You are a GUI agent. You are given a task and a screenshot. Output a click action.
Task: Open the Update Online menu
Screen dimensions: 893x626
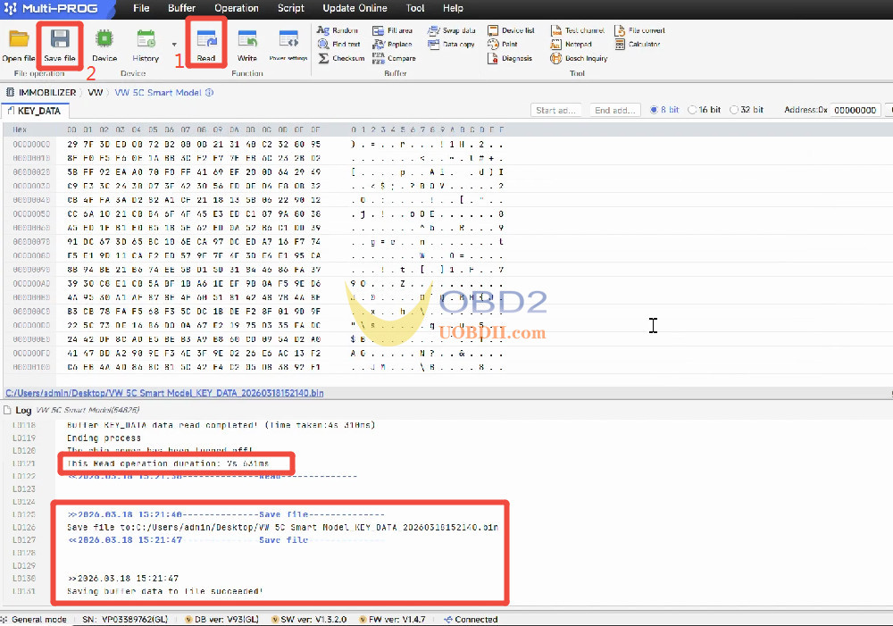[x=355, y=8]
